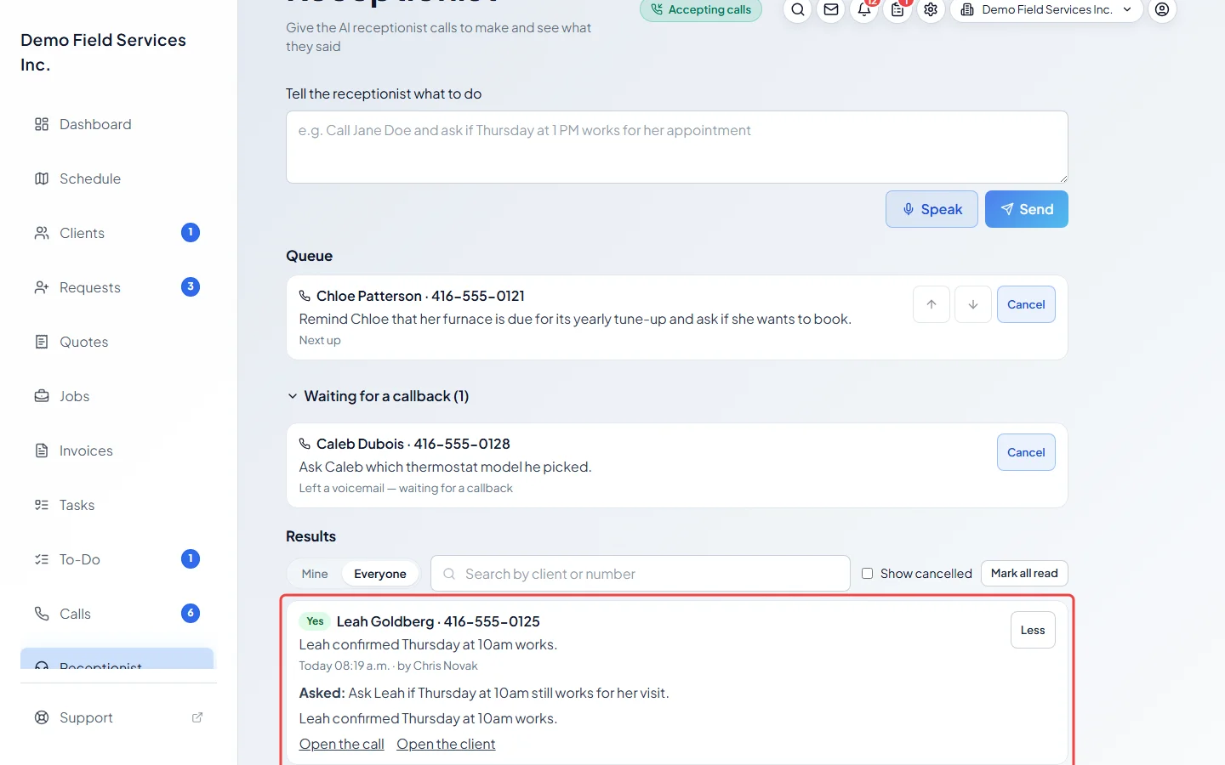Follow the 'Open the client' link
1225x765 pixels.
point(446,744)
